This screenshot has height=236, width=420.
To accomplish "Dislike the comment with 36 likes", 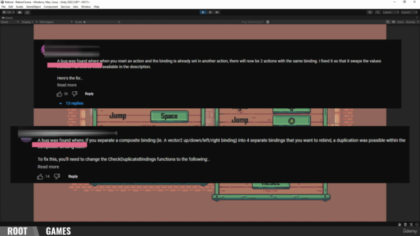I will pos(75,94).
